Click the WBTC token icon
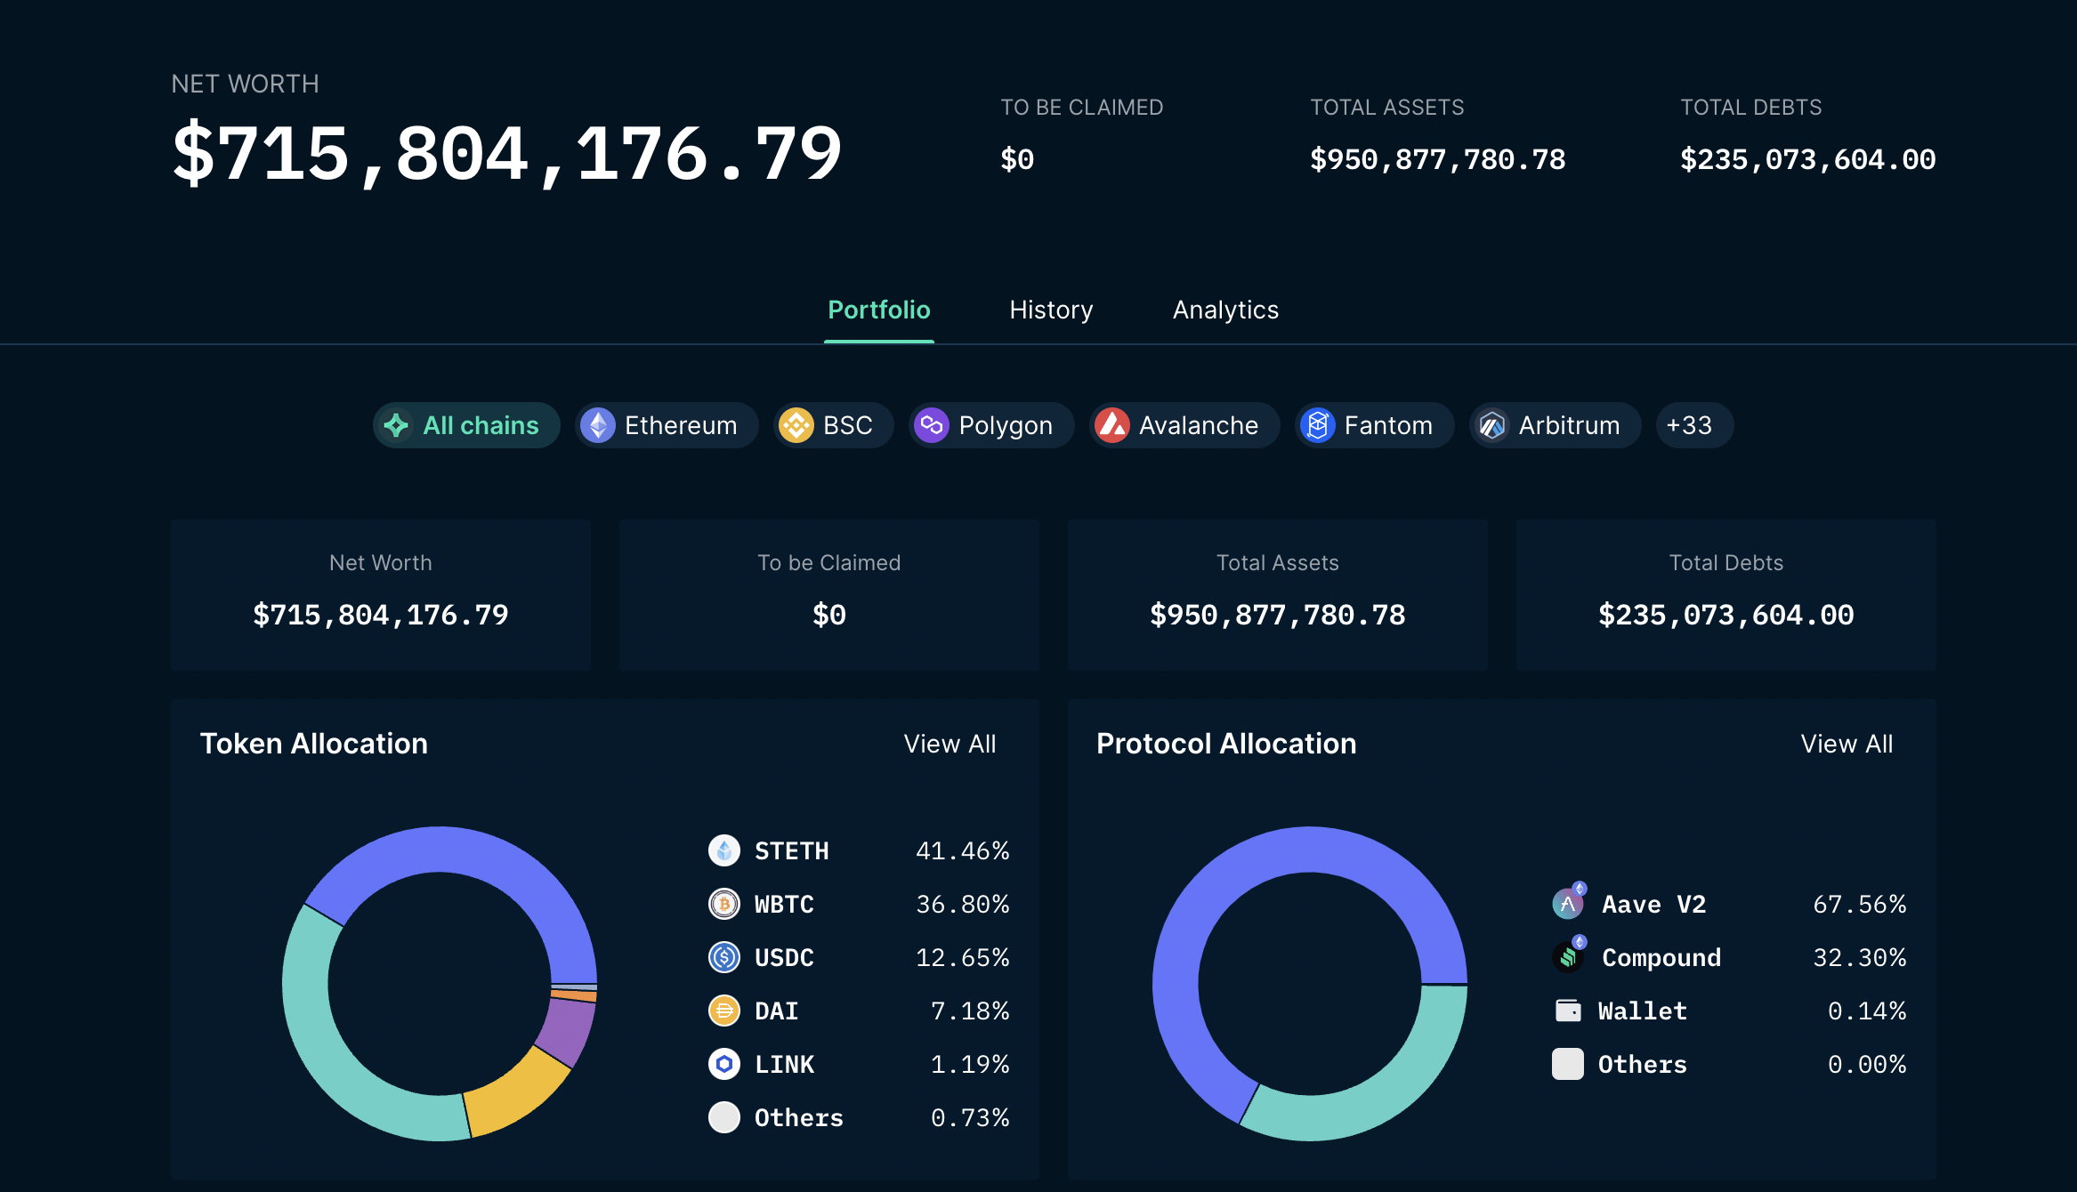The width and height of the screenshot is (2077, 1192). [724, 904]
